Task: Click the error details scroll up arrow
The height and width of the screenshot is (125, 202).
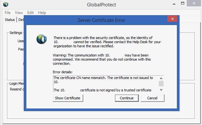Action: 161,78
